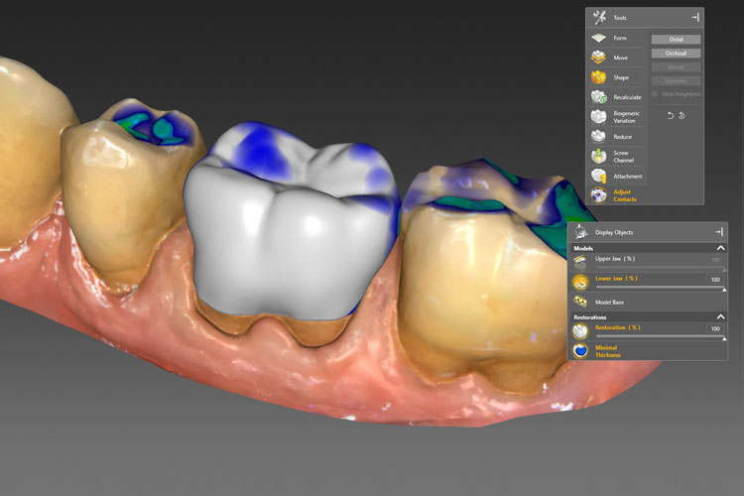Image resolution: width=744 pixels, height=496 pixels.
Task: Click the 'Display Objects' panel title
Action: pyautogui.click(x=614, y=232)
